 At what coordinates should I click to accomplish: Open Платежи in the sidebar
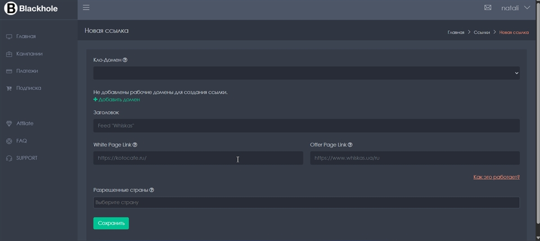27,71
